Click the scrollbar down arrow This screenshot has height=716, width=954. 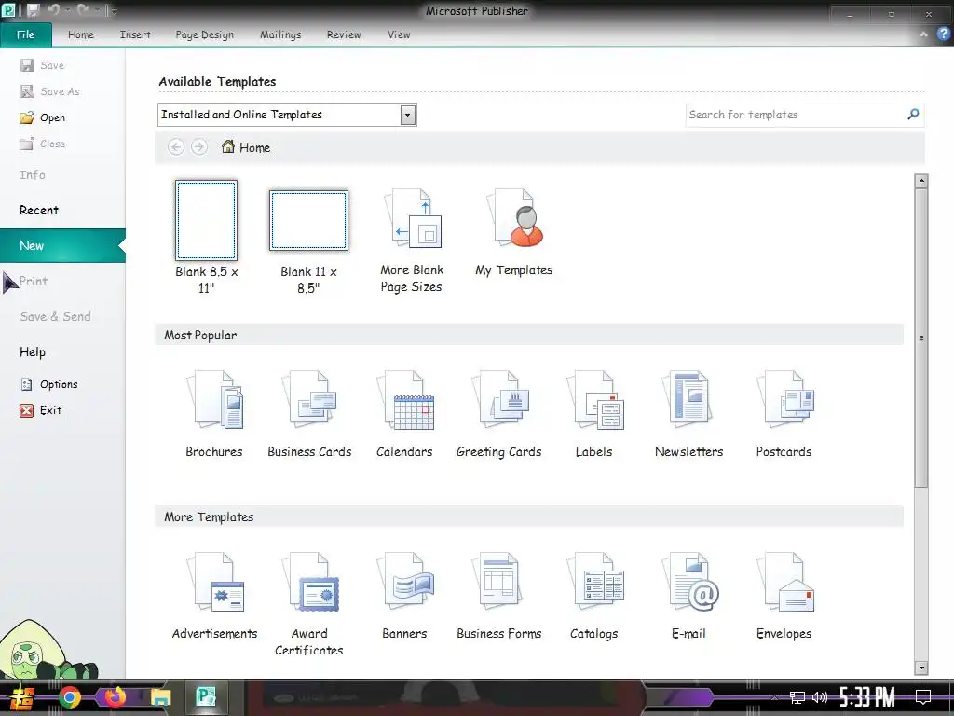[x=921, y=668]
